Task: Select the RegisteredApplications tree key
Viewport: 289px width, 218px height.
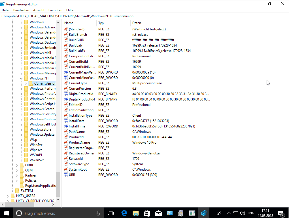Action: (40, 186)
